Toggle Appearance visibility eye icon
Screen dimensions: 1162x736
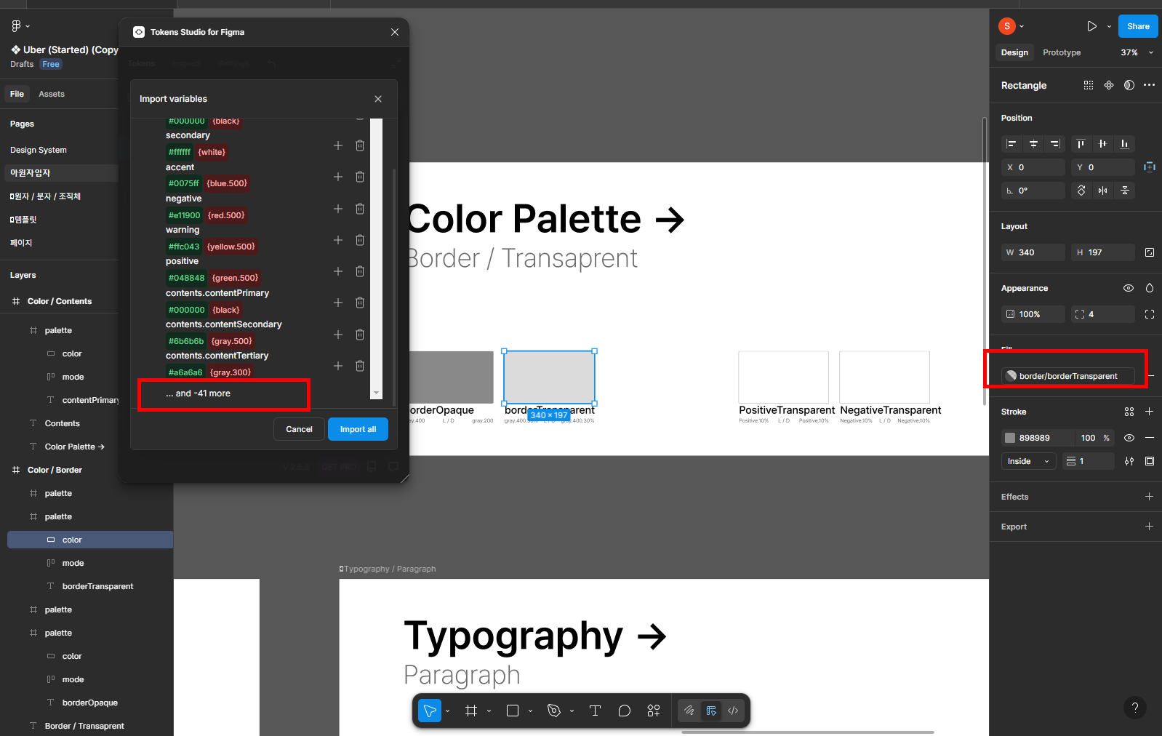click(1129, 288)
